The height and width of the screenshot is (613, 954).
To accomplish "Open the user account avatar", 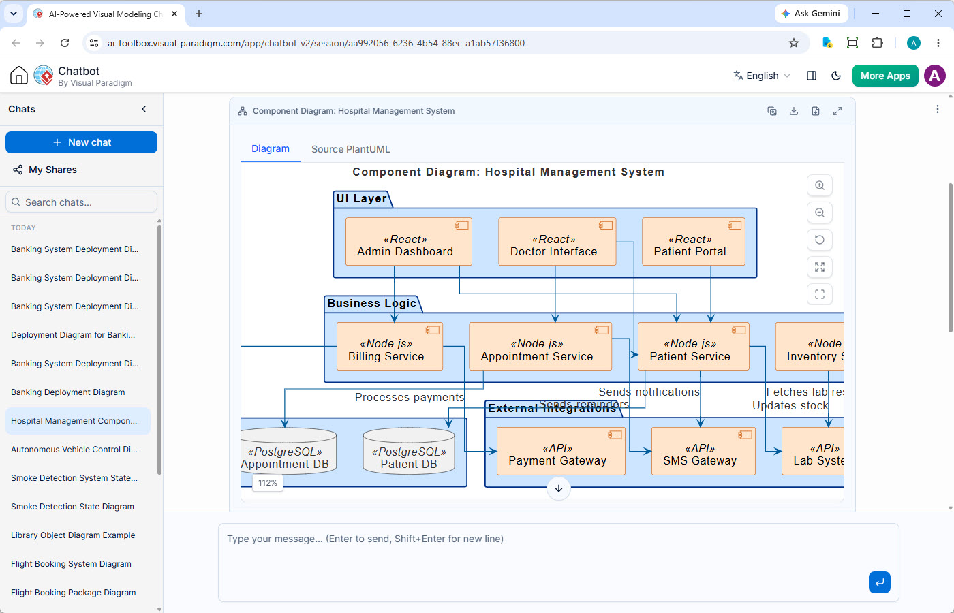I will coord(935,76).
